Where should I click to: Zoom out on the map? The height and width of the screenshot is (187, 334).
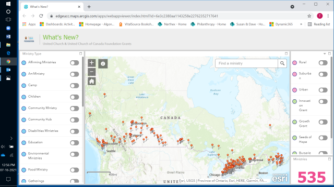click(x=92, y=72)
